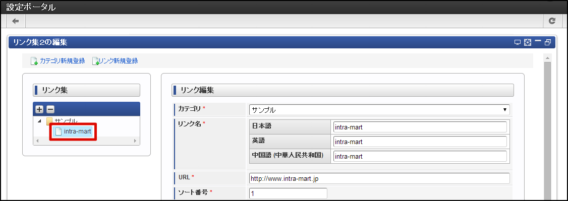Click the 中国語 (中華人民共和国) label
Screen dimensions: 568x201
tap(288, 155)
